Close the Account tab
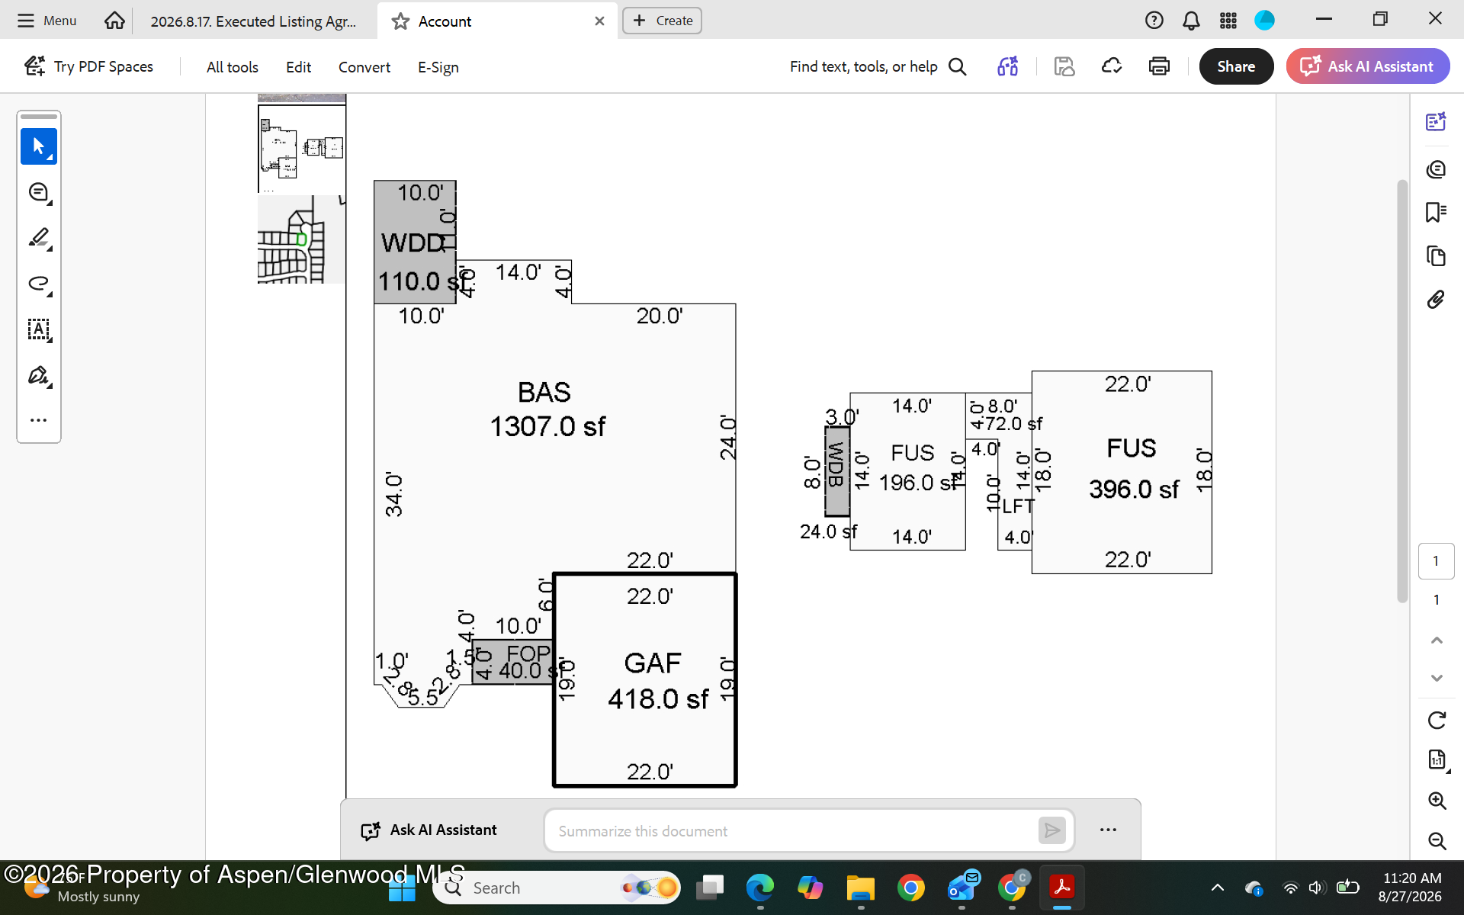The image size is (1464, 915). (x=599, y=21)
